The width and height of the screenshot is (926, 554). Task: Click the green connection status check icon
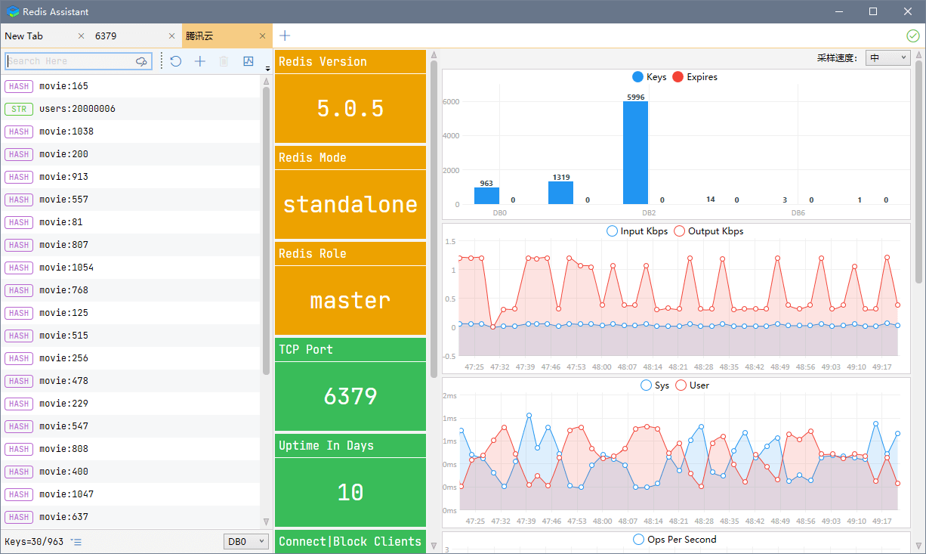pyautogui.click(x=913, y=36)
